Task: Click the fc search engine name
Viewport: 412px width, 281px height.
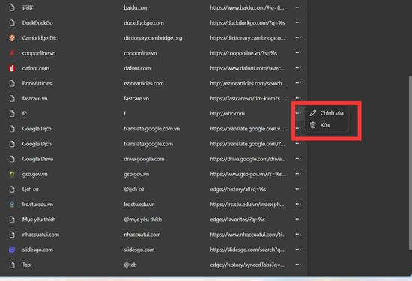Action: pyautogui.click(x=25, y=114)
